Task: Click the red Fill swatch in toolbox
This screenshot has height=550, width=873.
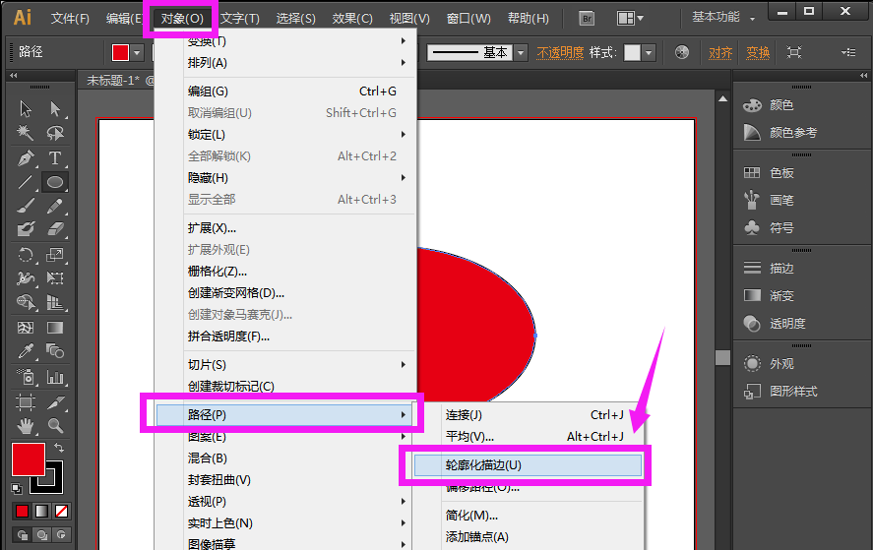Action: (29, 459)
